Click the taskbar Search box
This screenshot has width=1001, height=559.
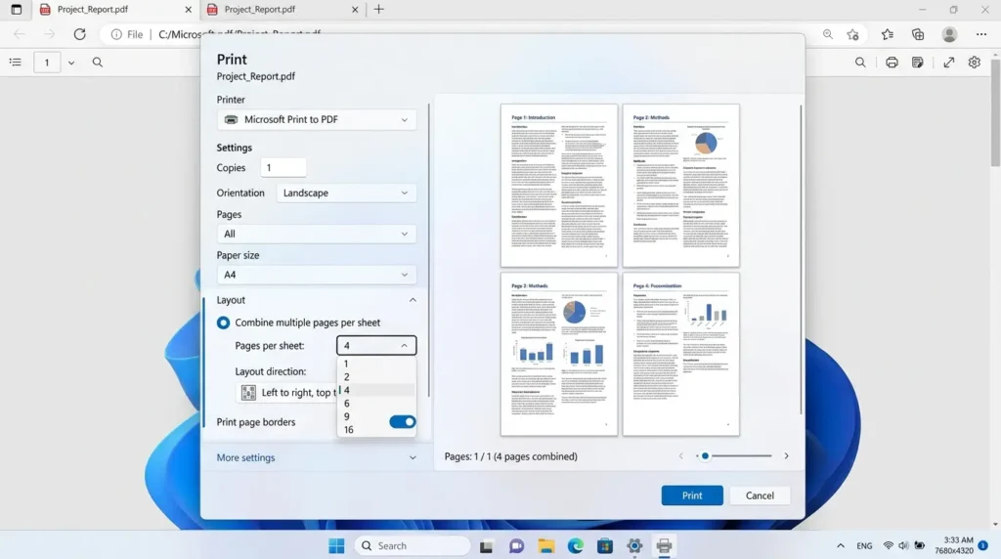[x=413, y=545]
